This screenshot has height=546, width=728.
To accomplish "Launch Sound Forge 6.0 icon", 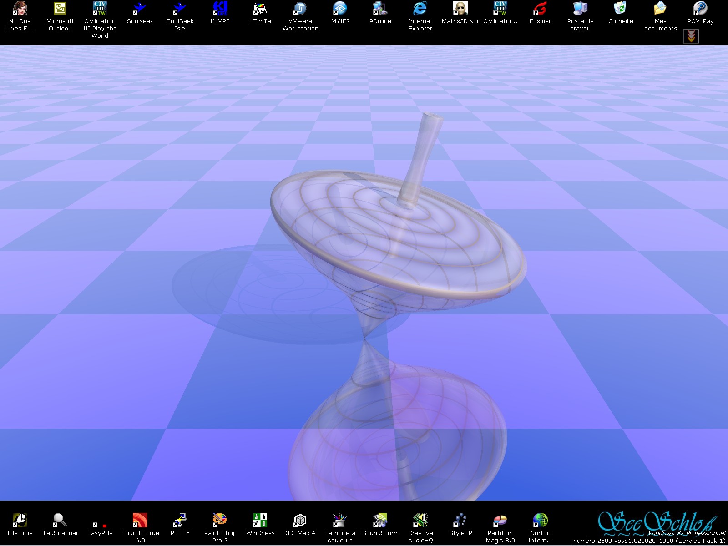I will pyautogui.click(x=140, y=520).
